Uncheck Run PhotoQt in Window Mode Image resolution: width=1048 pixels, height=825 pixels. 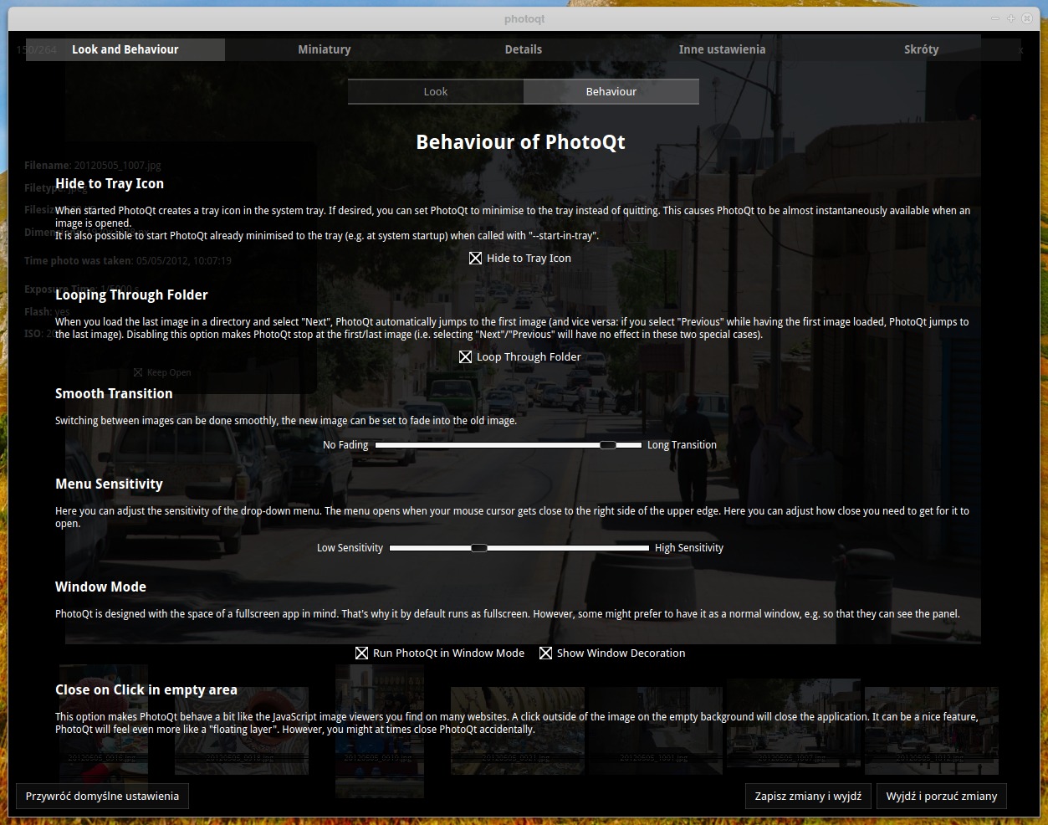[x=361, y=653]
